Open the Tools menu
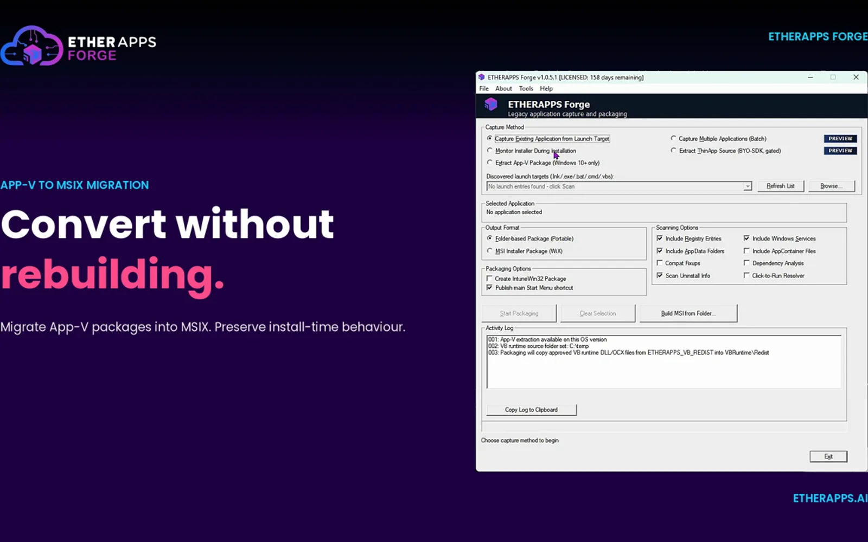Viewport: 868px width, 542px height. tap(526, 89)
